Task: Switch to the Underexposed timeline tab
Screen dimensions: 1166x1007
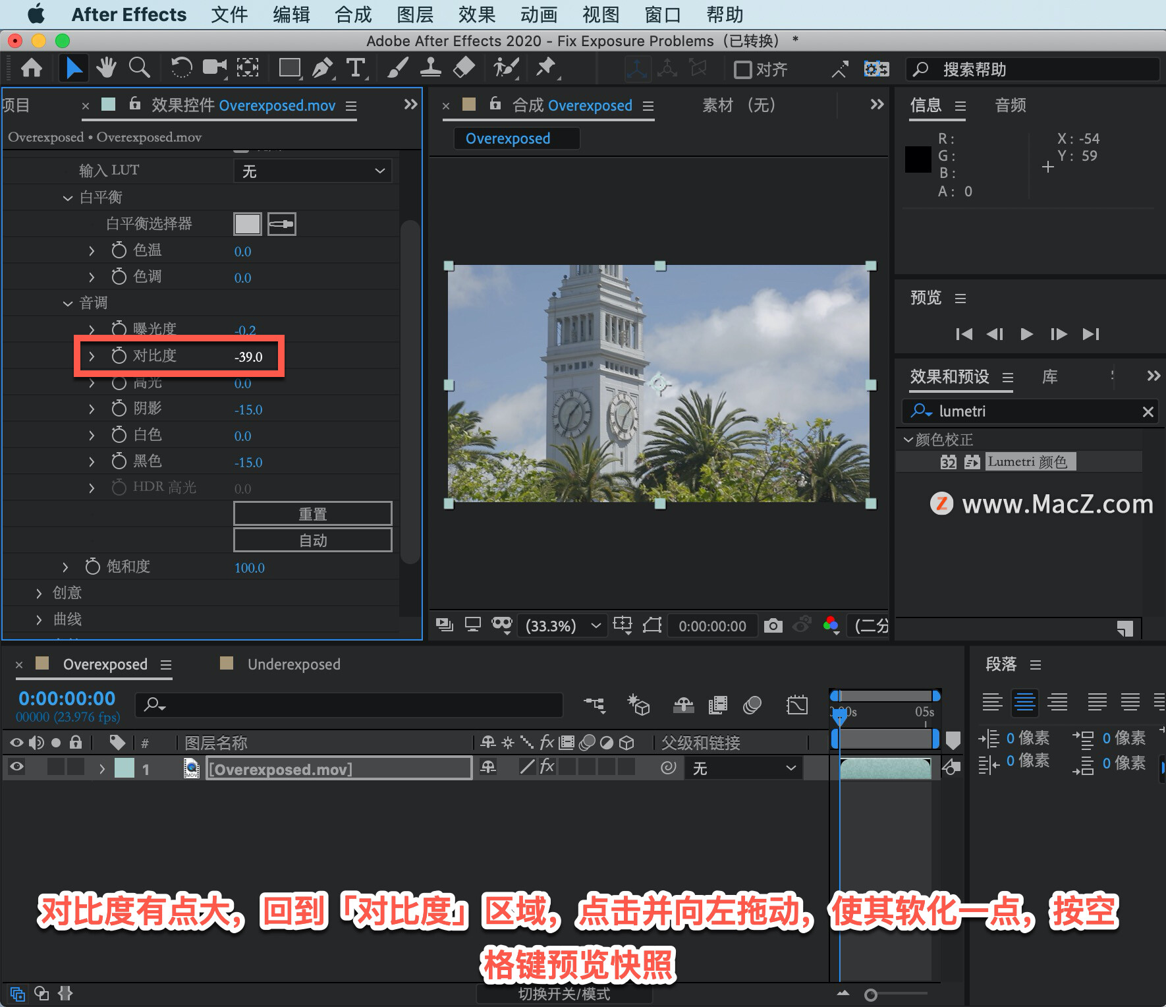Action: click(x=294, y=664)
